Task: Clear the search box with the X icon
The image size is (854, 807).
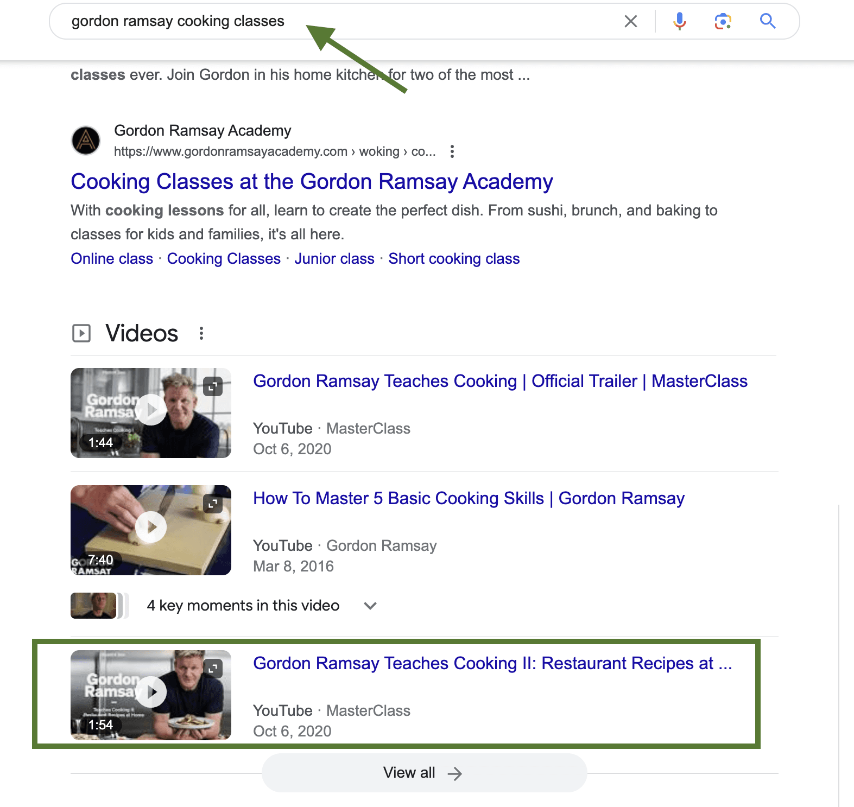Action: pos(630,21)
